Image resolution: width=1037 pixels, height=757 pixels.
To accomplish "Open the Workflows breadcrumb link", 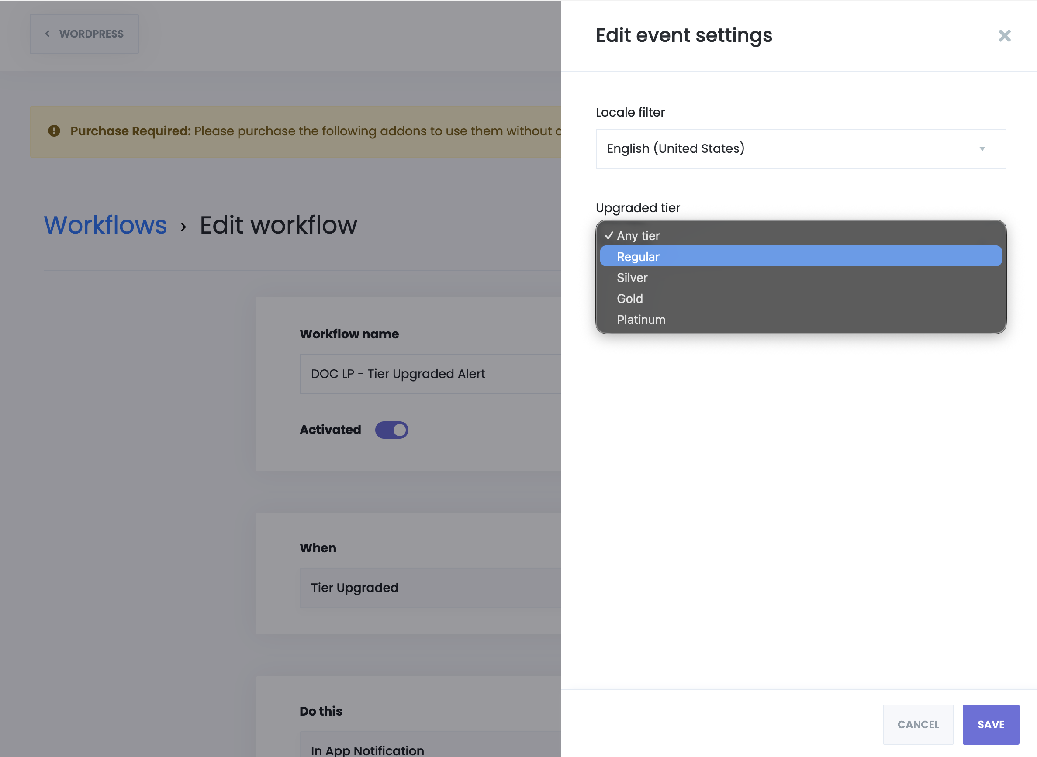I will pyautogui.click(x=105, y=225).
